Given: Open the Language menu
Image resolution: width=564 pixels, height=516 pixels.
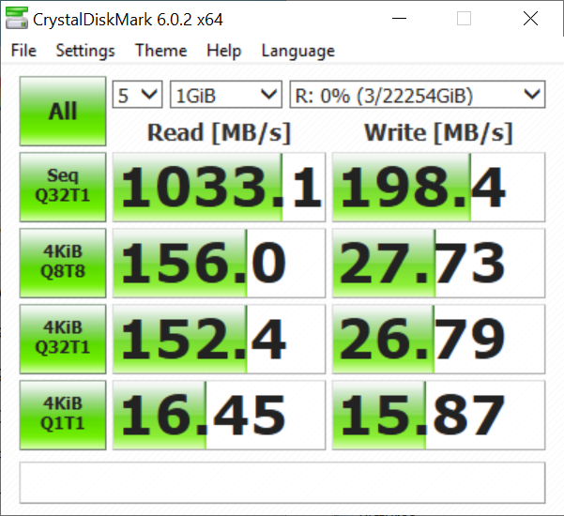Looking at the screenshot, I should pyautogui.click(x=297, y=51).
